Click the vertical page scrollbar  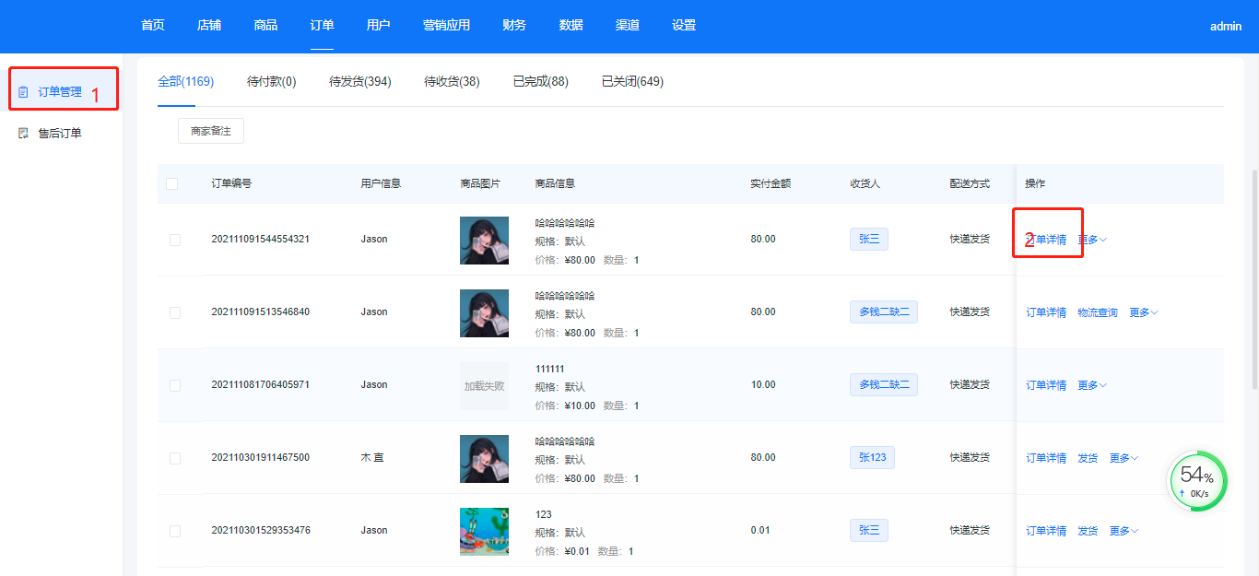coord(1253,276)
